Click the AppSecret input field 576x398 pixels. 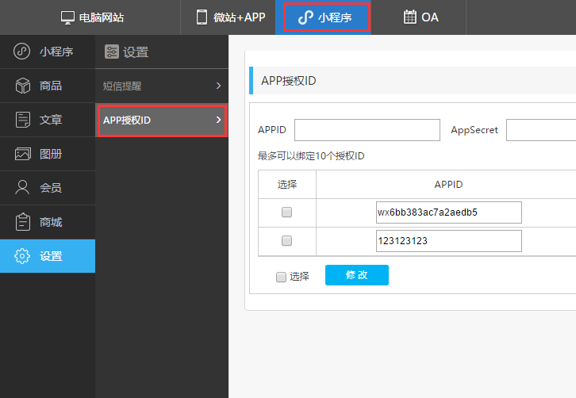coord(541,130)
